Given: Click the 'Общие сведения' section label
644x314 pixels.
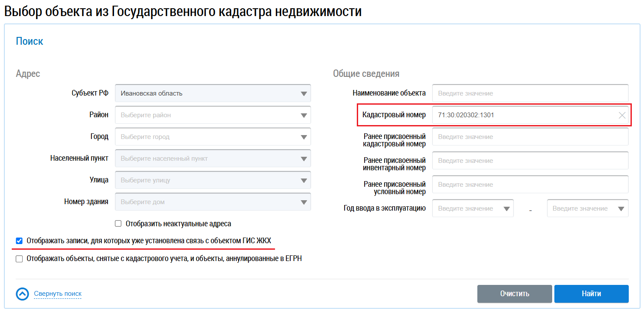Looking at the screenshot, I should tap(366, 73).
